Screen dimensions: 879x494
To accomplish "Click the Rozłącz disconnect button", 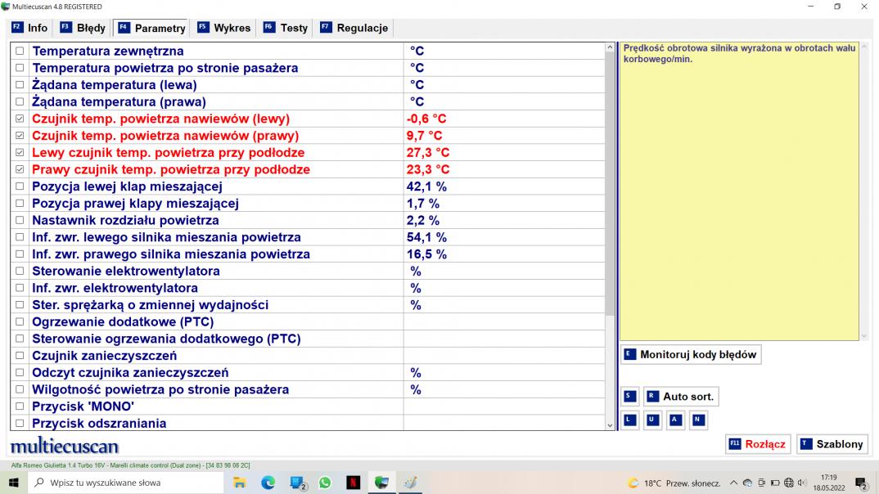I will [x=757, y=444].
